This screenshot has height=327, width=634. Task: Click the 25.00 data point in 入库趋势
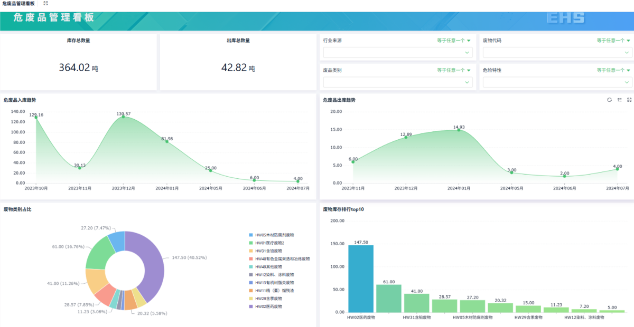click(210, 170)
